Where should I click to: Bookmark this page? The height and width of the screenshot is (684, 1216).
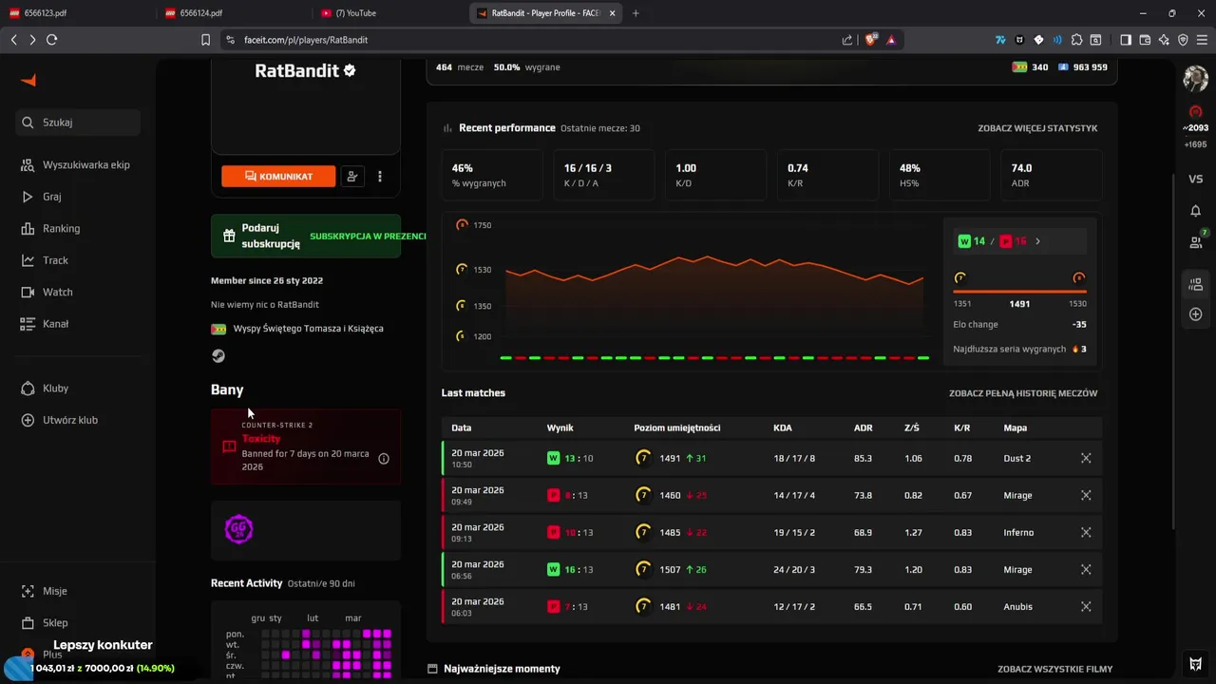[x=205, y=40]
